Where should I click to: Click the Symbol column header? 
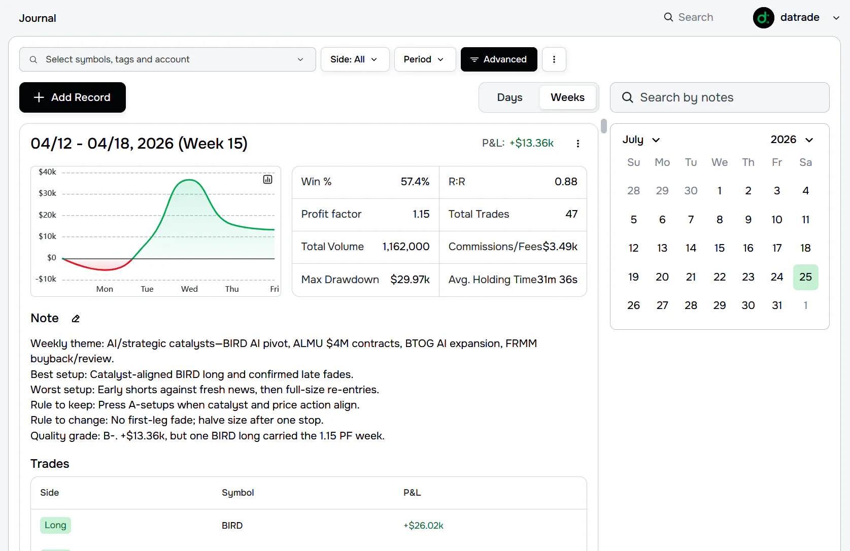pos(237,493)
